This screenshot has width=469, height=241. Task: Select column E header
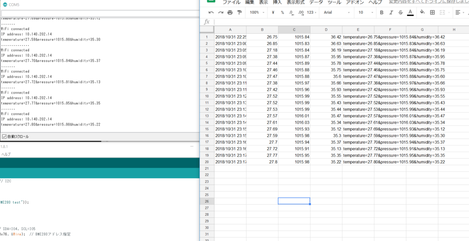click(x=358, y=29)
